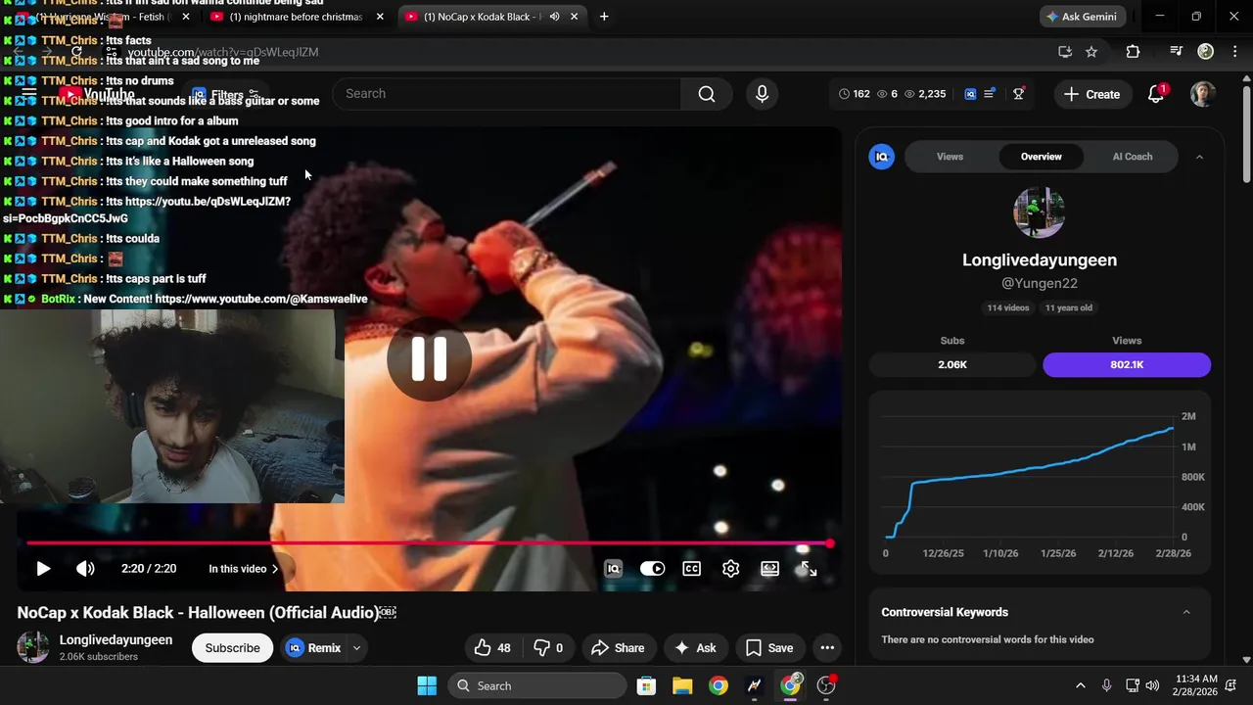The width and height of the screenshot is (1253, 705).
Task: Toggle closed captions with the CC button
Action: pyautogui.click(x=692, y=569)
